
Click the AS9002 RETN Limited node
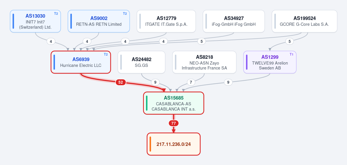[99, 21]
